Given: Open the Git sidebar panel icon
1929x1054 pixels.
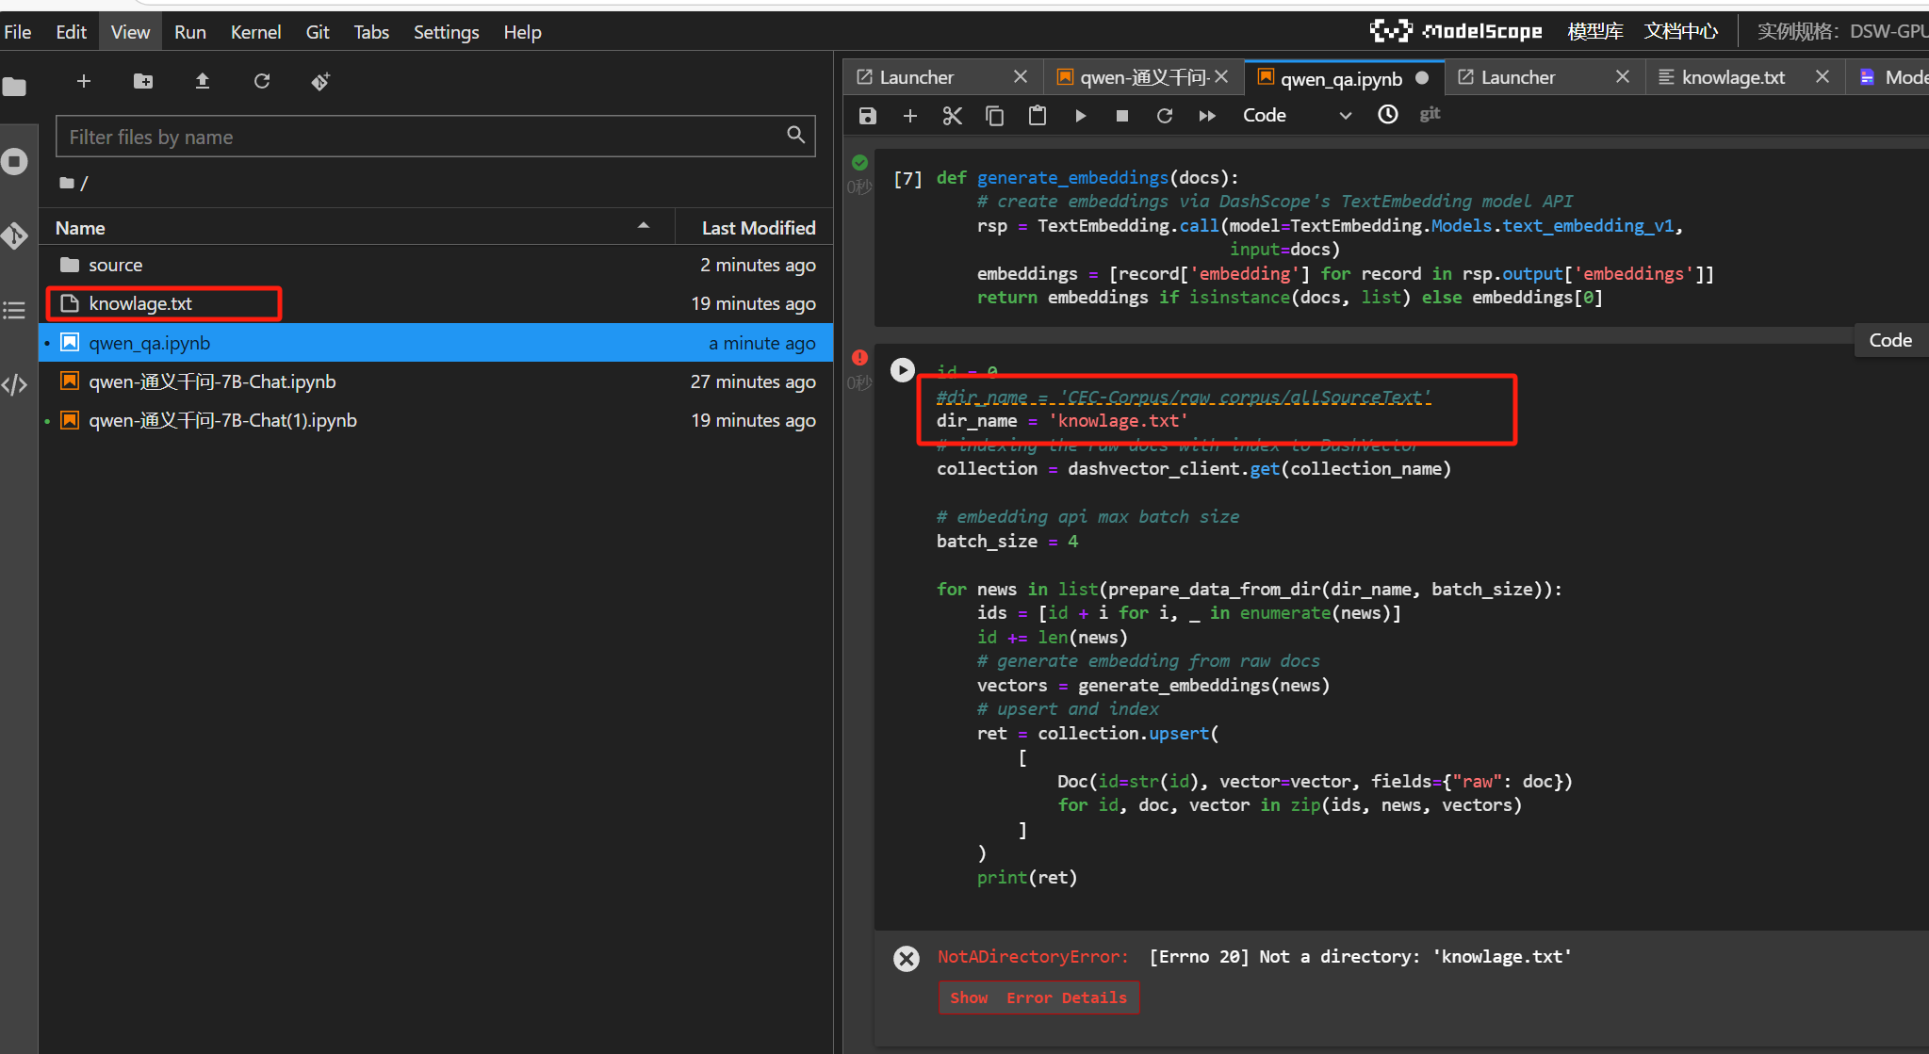Looking at the screenshot, I should 14,235.
